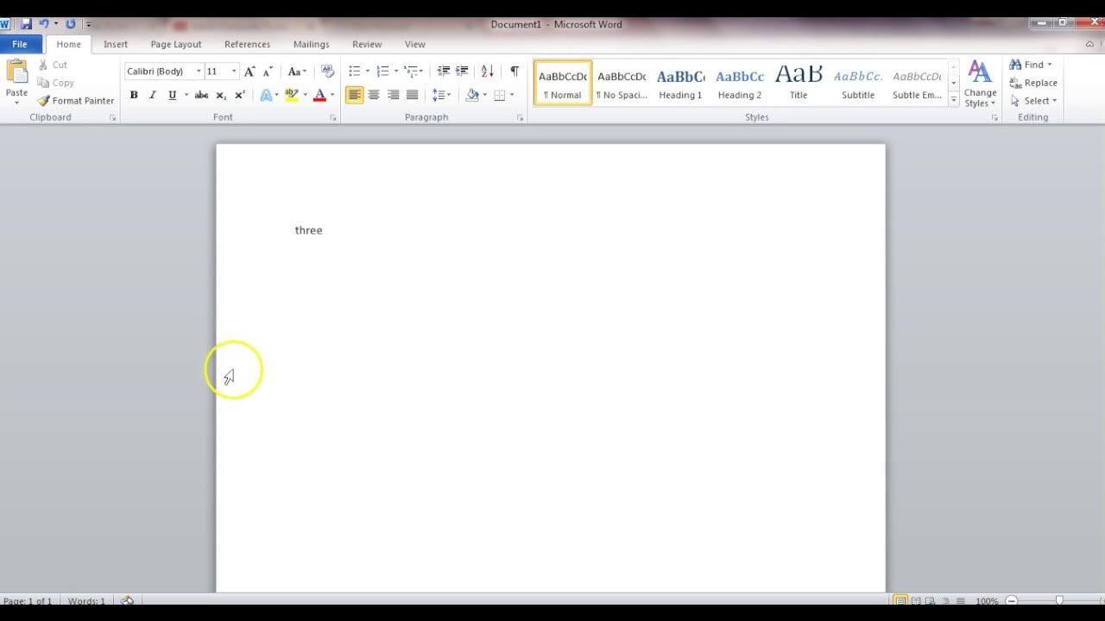
Task: Click the Sort A to Z icon
Action: click(486, 71)
